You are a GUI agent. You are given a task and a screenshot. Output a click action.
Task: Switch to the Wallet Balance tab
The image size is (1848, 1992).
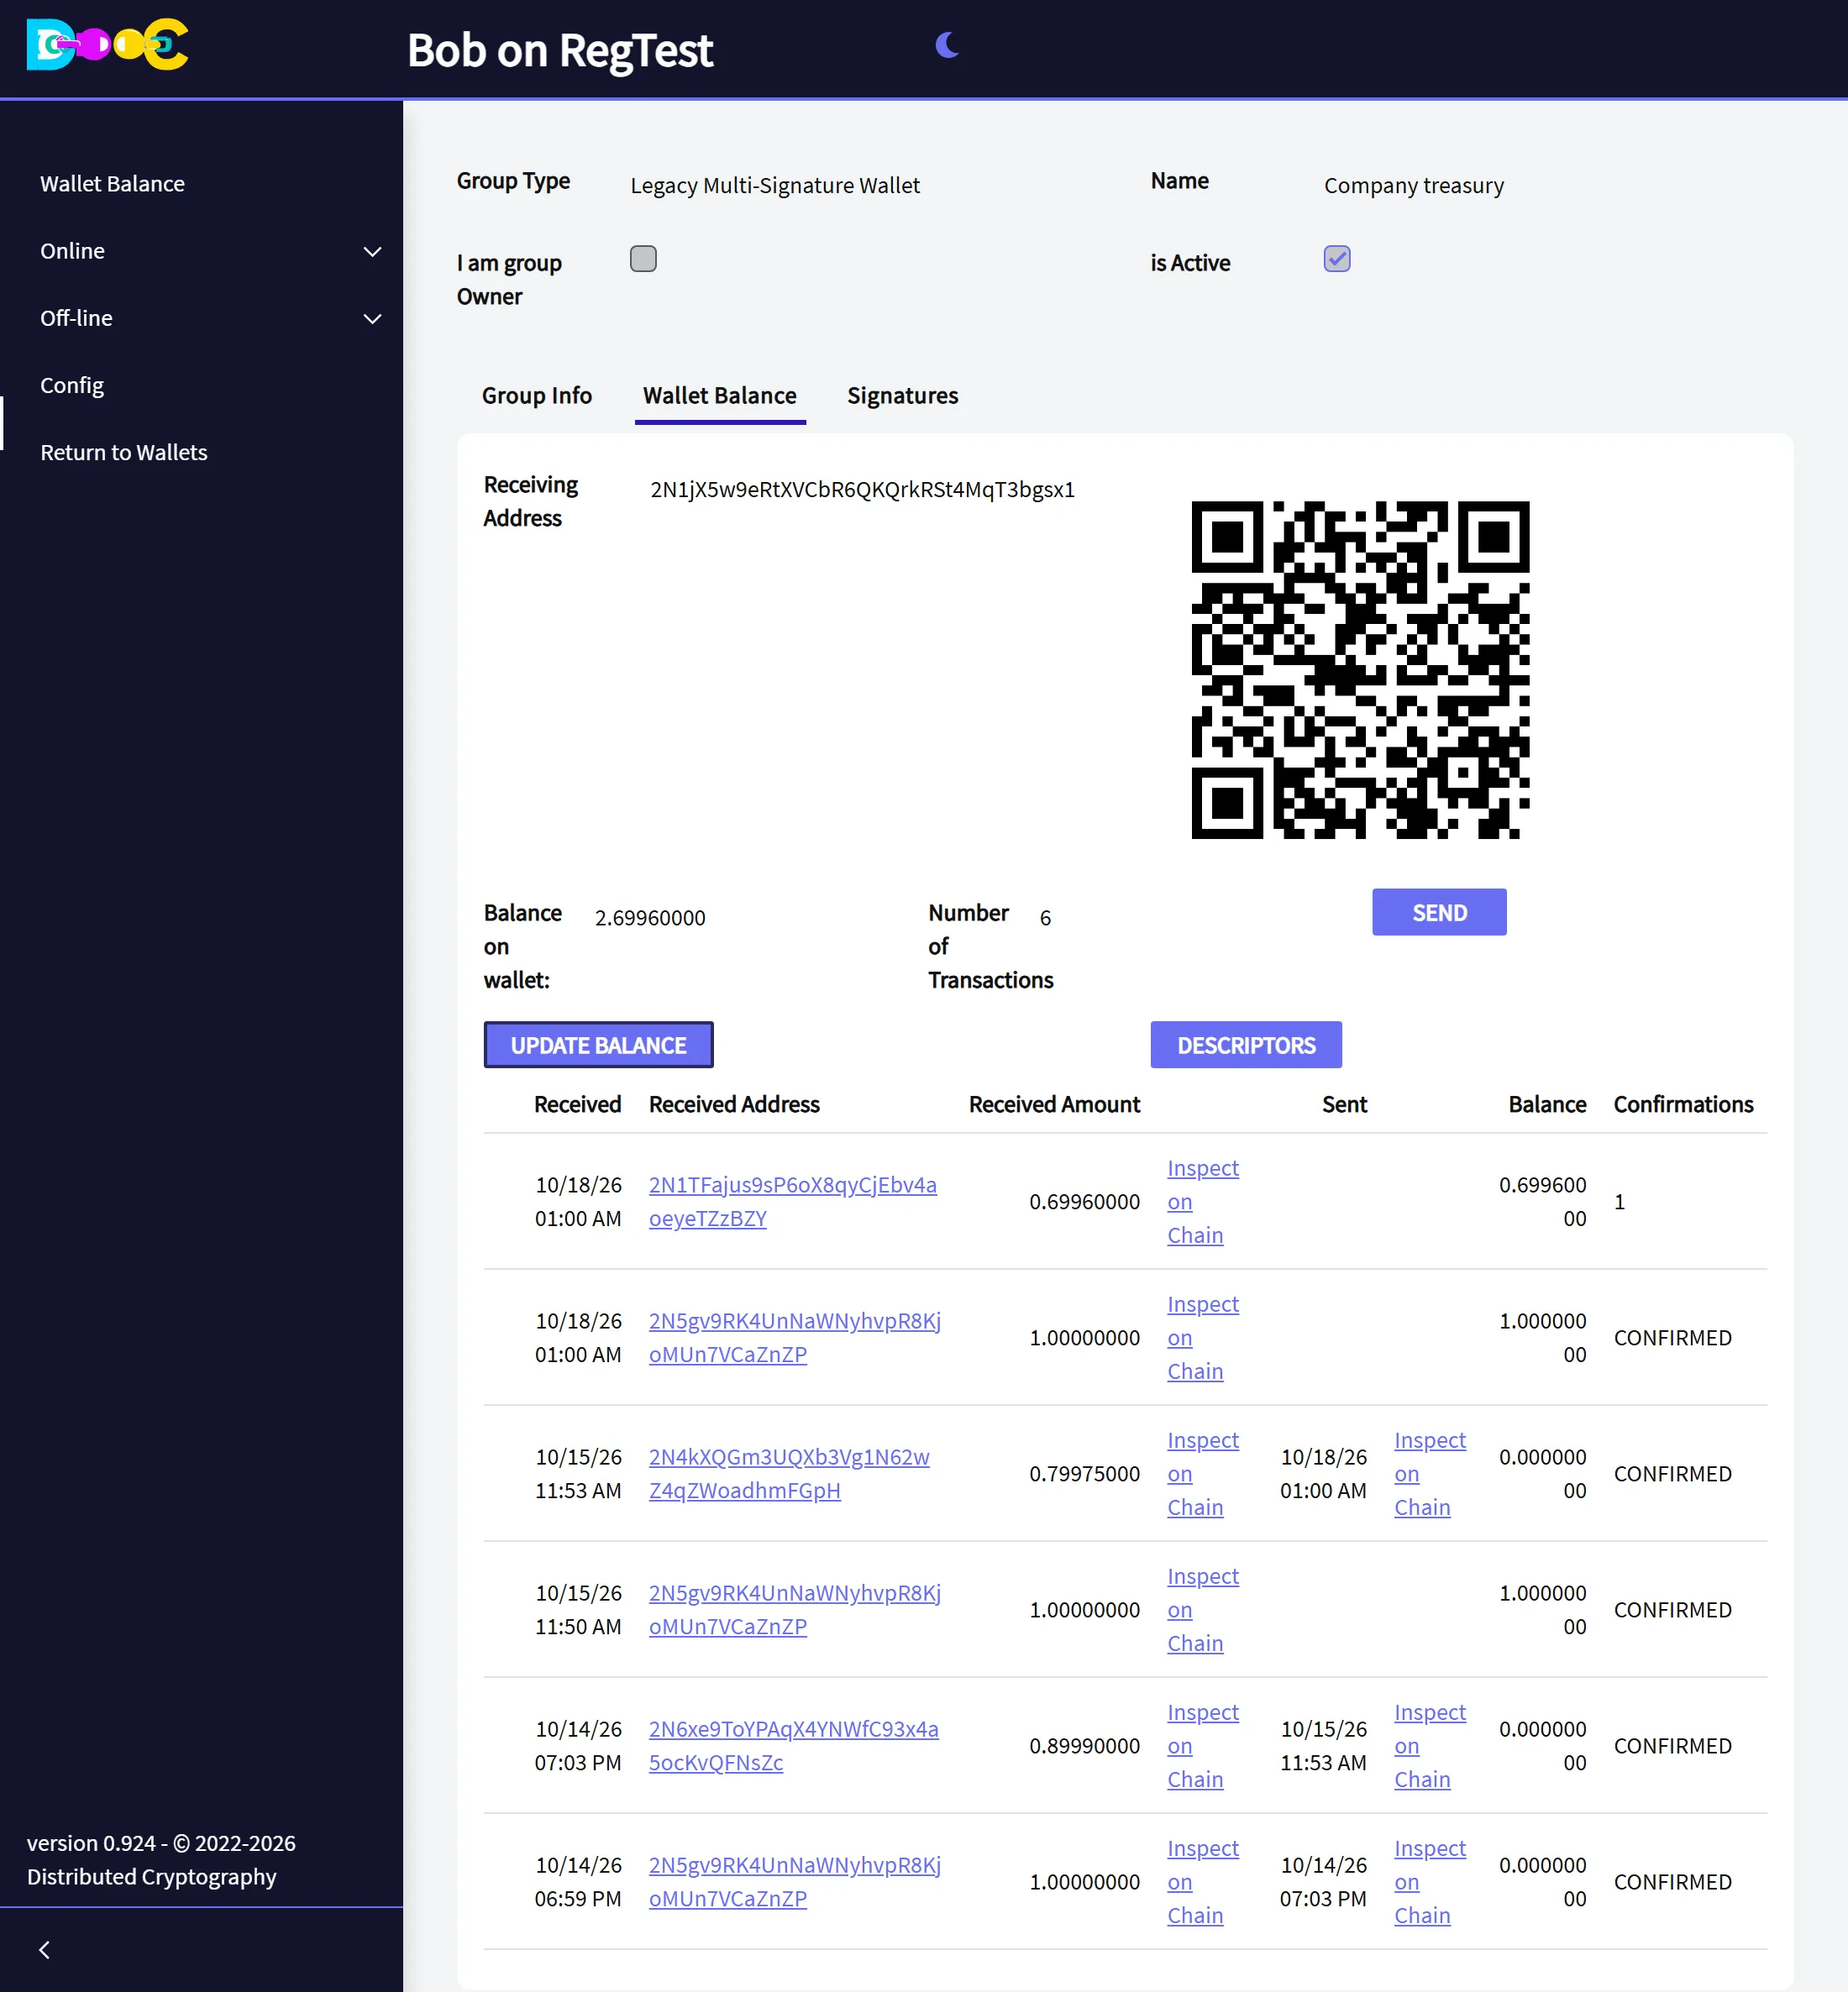(720, 396)
